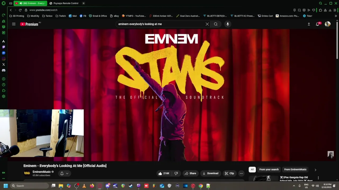Start voice search with microphone icon
The width and height of the screenshot is (339, 190).
[228, 24]
